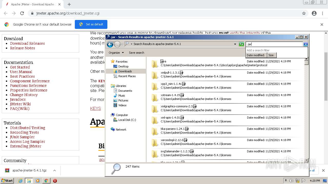Screen dimensions: 328x184
Task: Select the xml-apis-1.4.01.jar folder icon
Action: coord(155,120)
